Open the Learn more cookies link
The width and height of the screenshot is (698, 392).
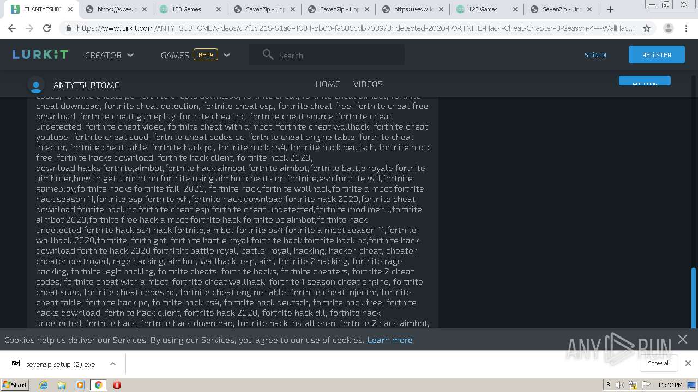(390, 340)
